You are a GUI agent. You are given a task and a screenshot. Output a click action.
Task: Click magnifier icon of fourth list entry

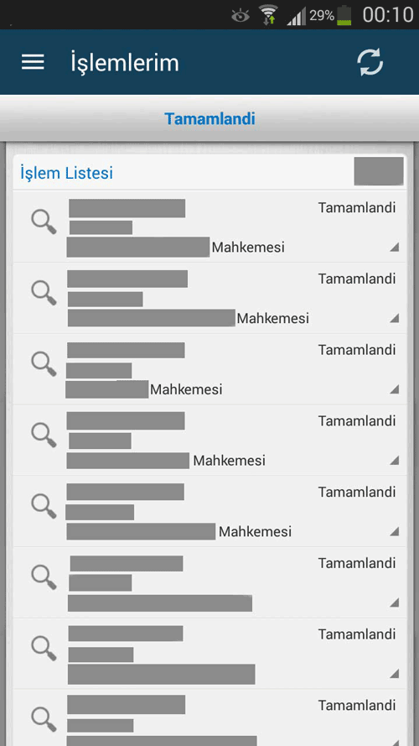(44, 436)
